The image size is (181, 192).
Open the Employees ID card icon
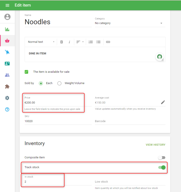[7, 63]
